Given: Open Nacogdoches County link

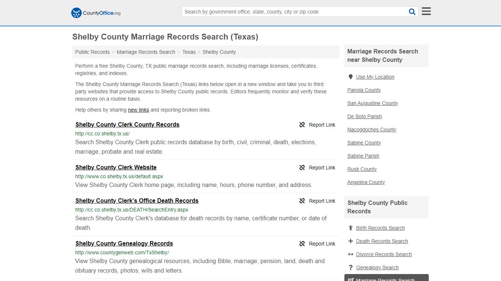Looking at the screenshot, I should (x=372, y=130).
